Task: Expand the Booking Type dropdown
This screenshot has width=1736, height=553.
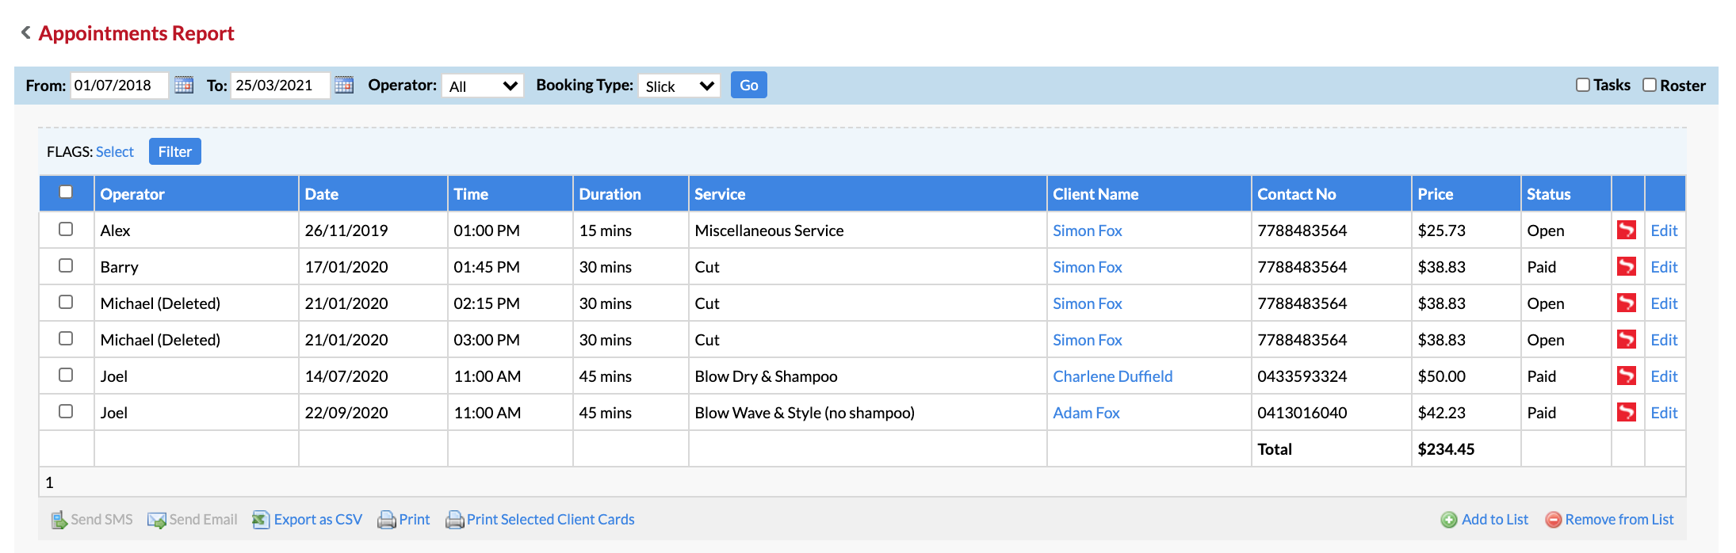Action: (x=679, y=86)
